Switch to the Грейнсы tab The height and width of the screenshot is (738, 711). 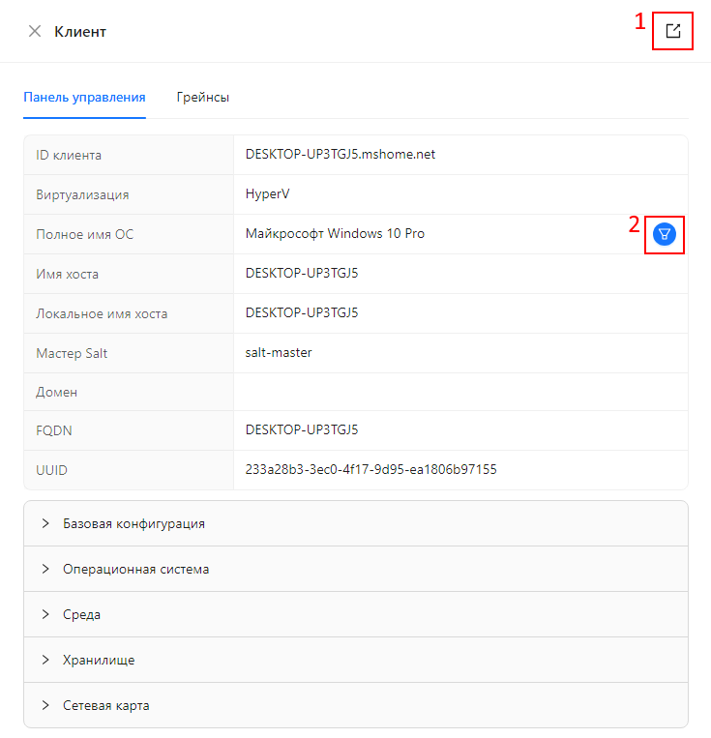pyautogui.click(x=203, y=97)
